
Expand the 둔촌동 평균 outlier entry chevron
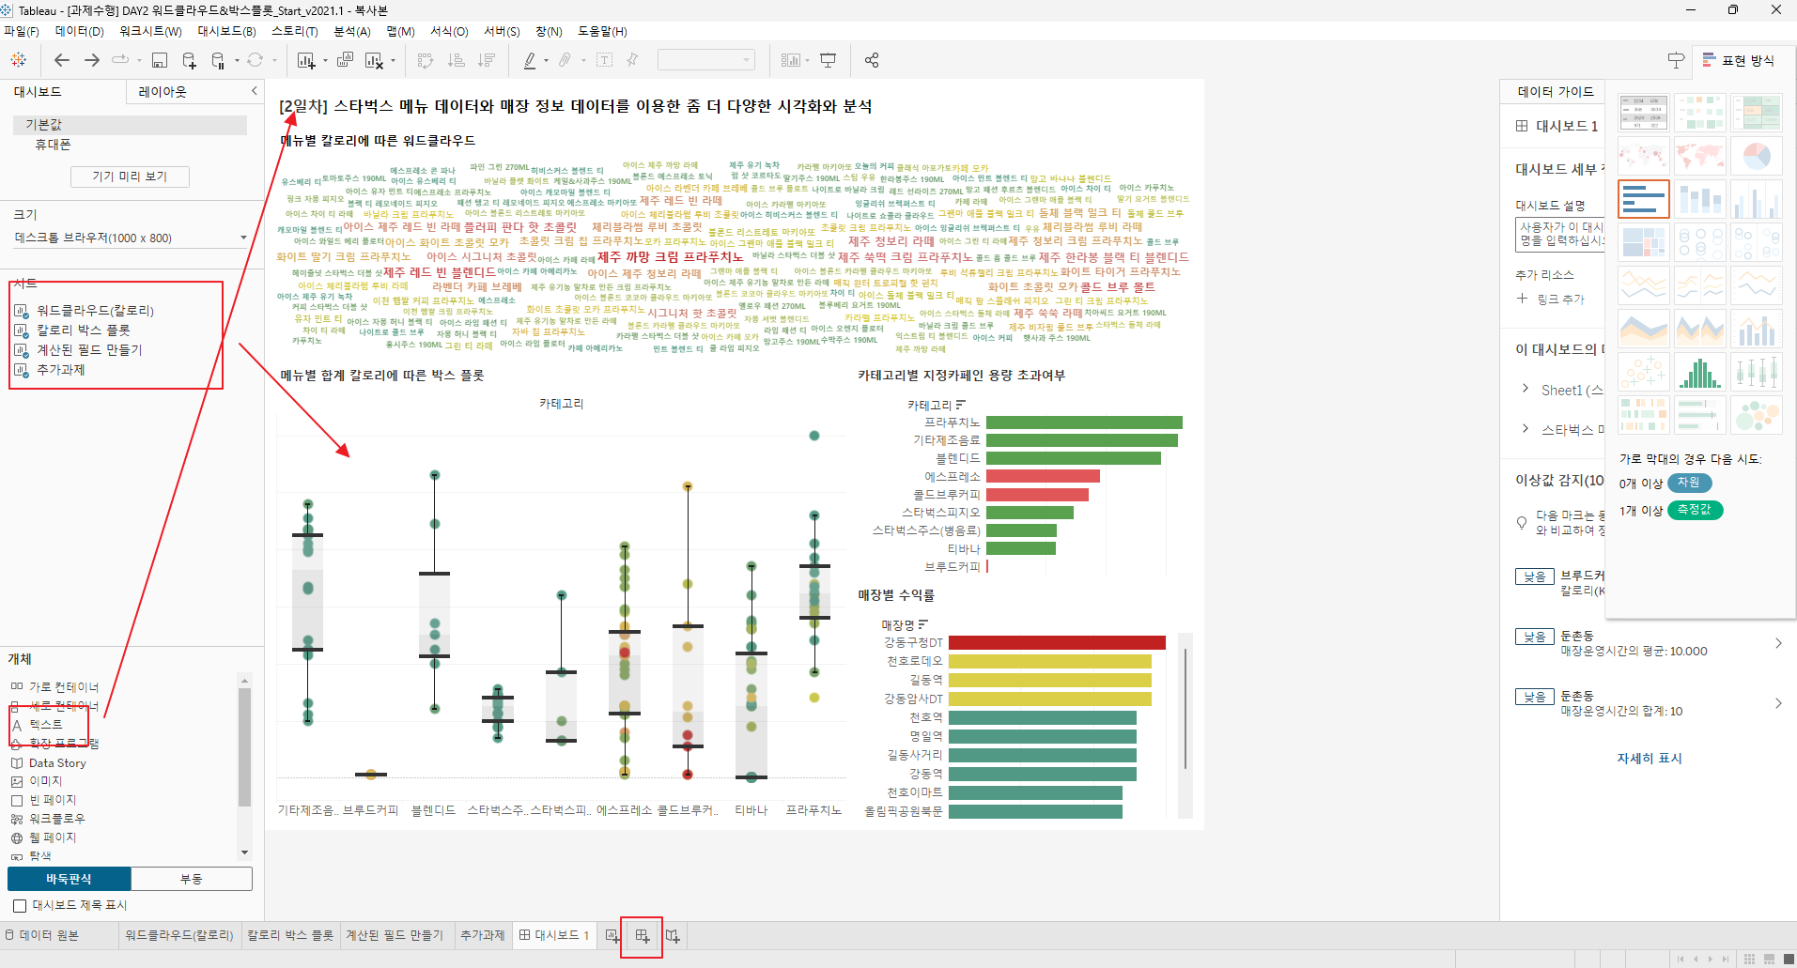[1778, 643]
